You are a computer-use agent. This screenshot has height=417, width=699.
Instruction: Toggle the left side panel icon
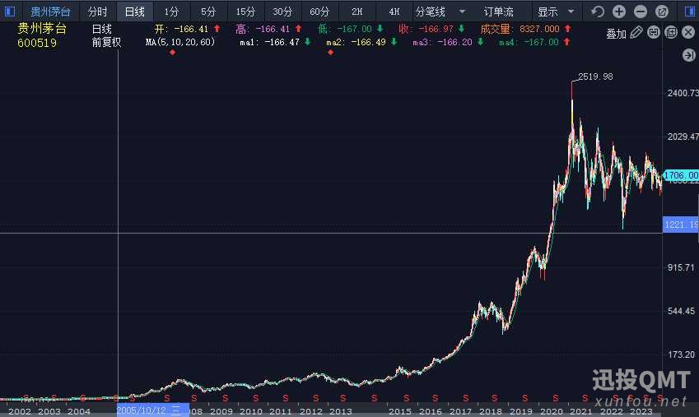coord(9,12)
